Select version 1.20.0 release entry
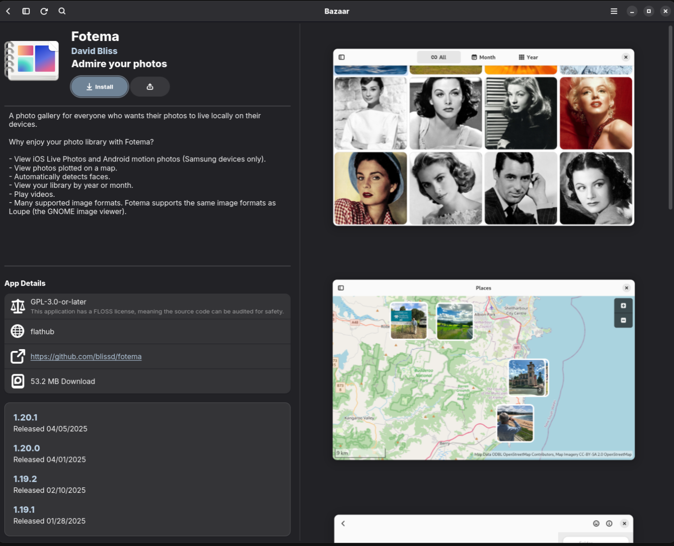The width and height of the screenshot is (674, 546). tap(50, 454)
